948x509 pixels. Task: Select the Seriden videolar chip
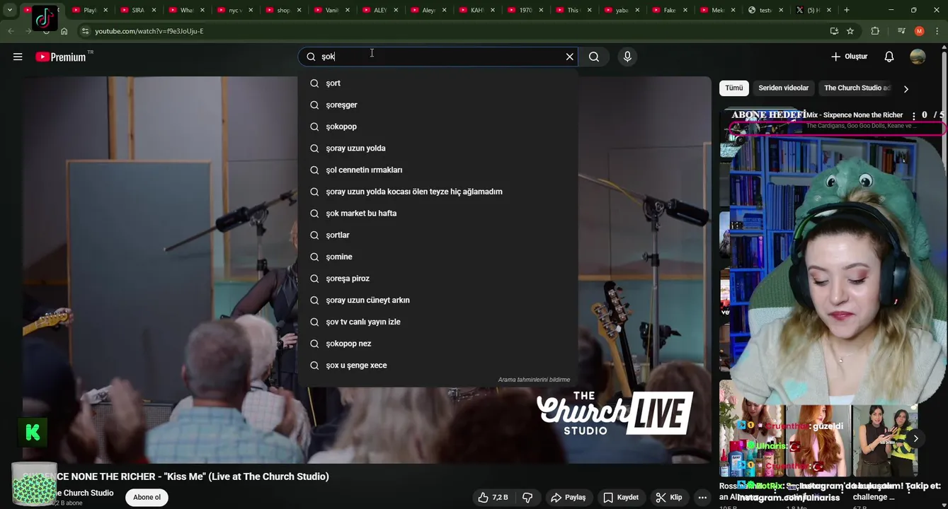click(783, 88)
